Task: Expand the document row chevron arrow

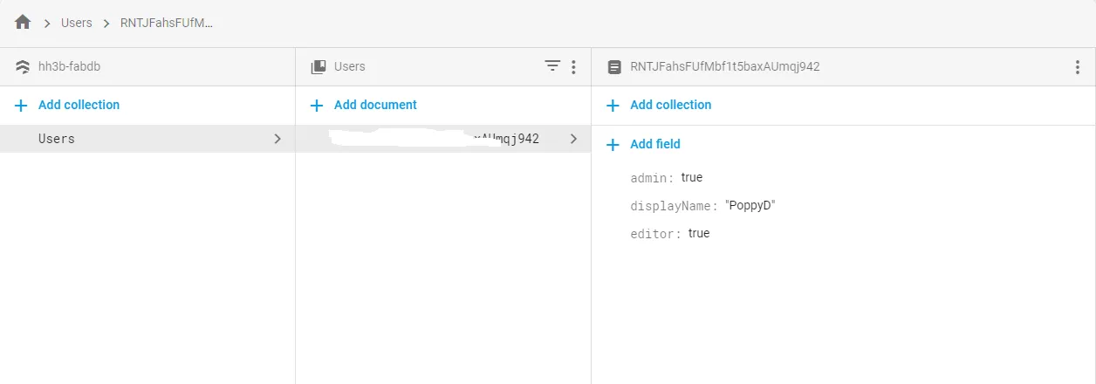Action: click(x=573, y=139)
